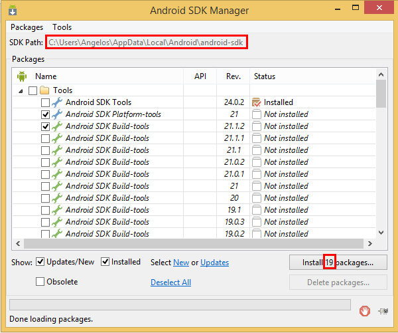The image size is (398, 333).
Task: Click the horizontal scrollbar thumb
Action: 194,243
